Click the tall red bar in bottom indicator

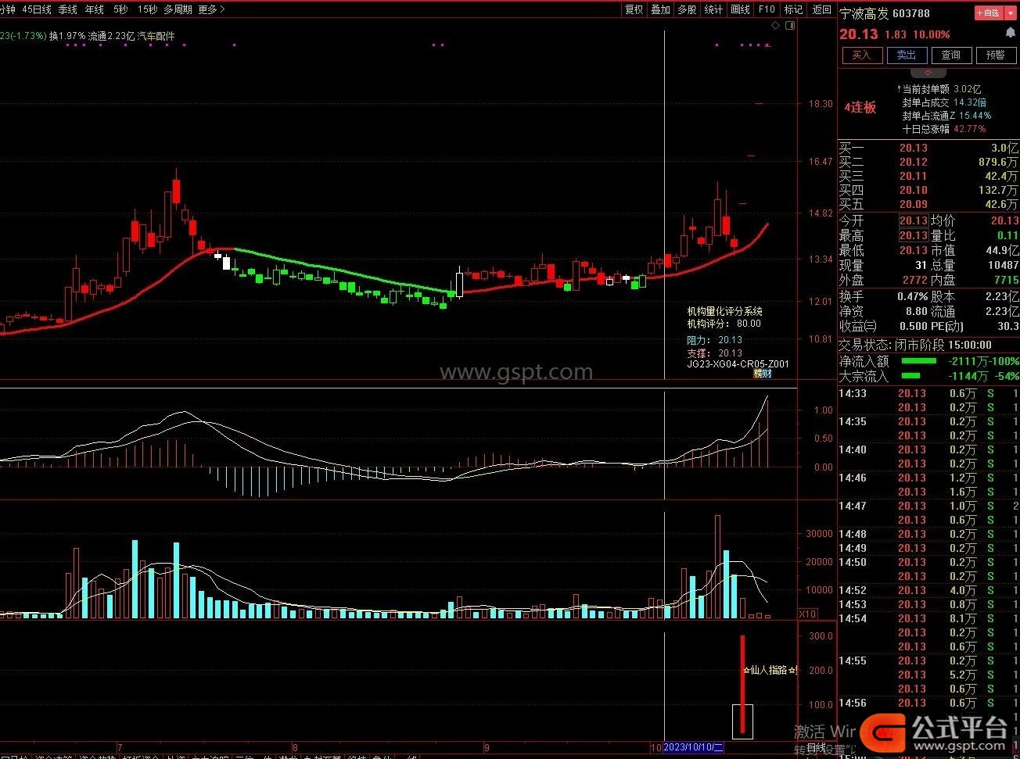742,684
